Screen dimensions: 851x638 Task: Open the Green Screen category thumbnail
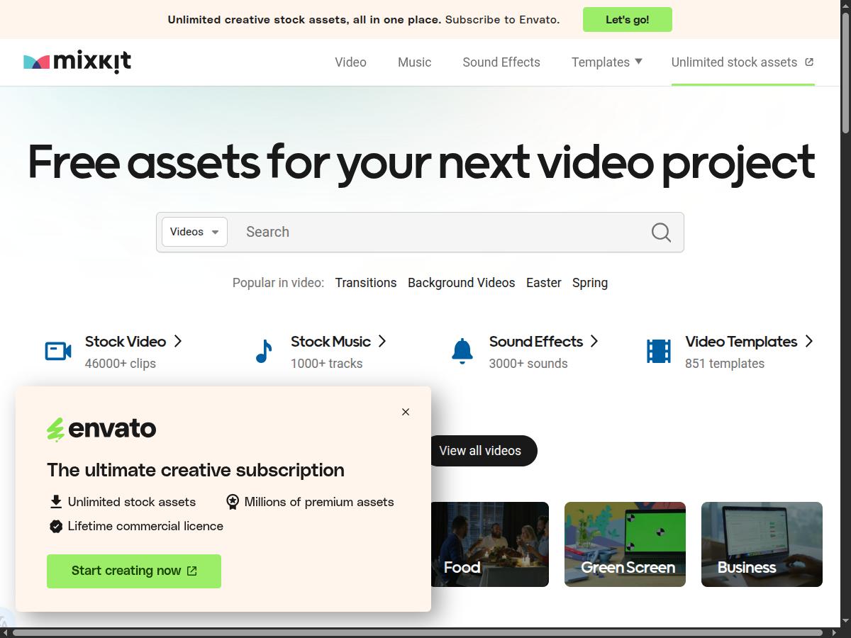625,544
